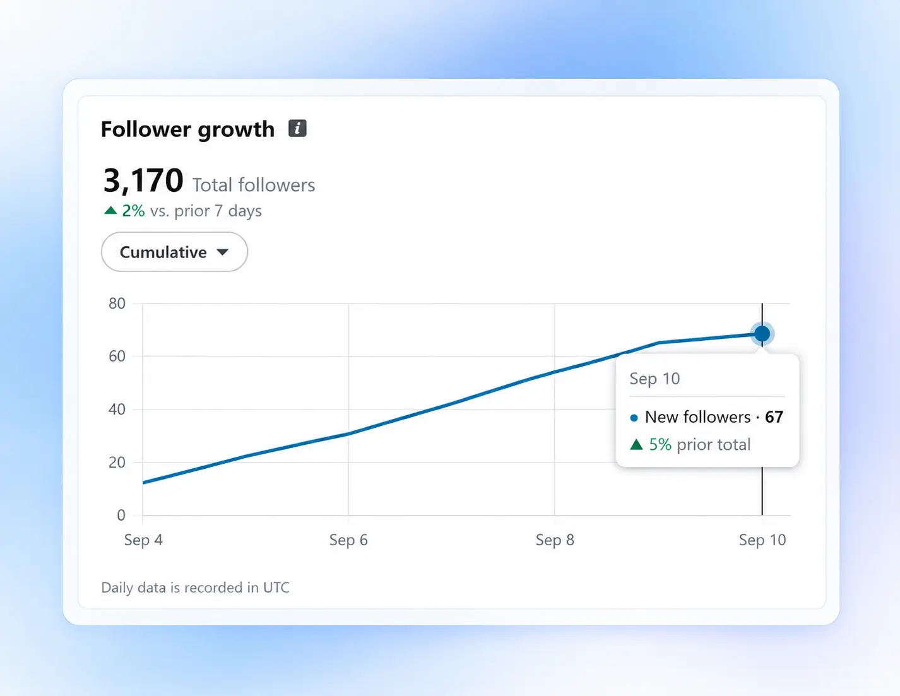Click the 5% prior total text
The width and height of the screenshot is (900, 696).
tap(700, 445)
